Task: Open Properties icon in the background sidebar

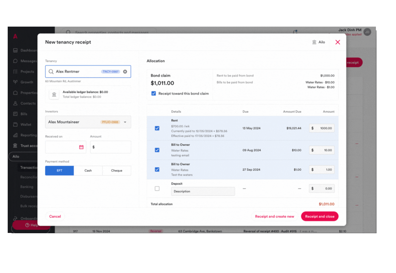Action: pos(15,93)
